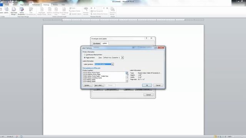This screenshot has width=246, height=138.
Task: Select the Page printers option
Action: point(90,58)
